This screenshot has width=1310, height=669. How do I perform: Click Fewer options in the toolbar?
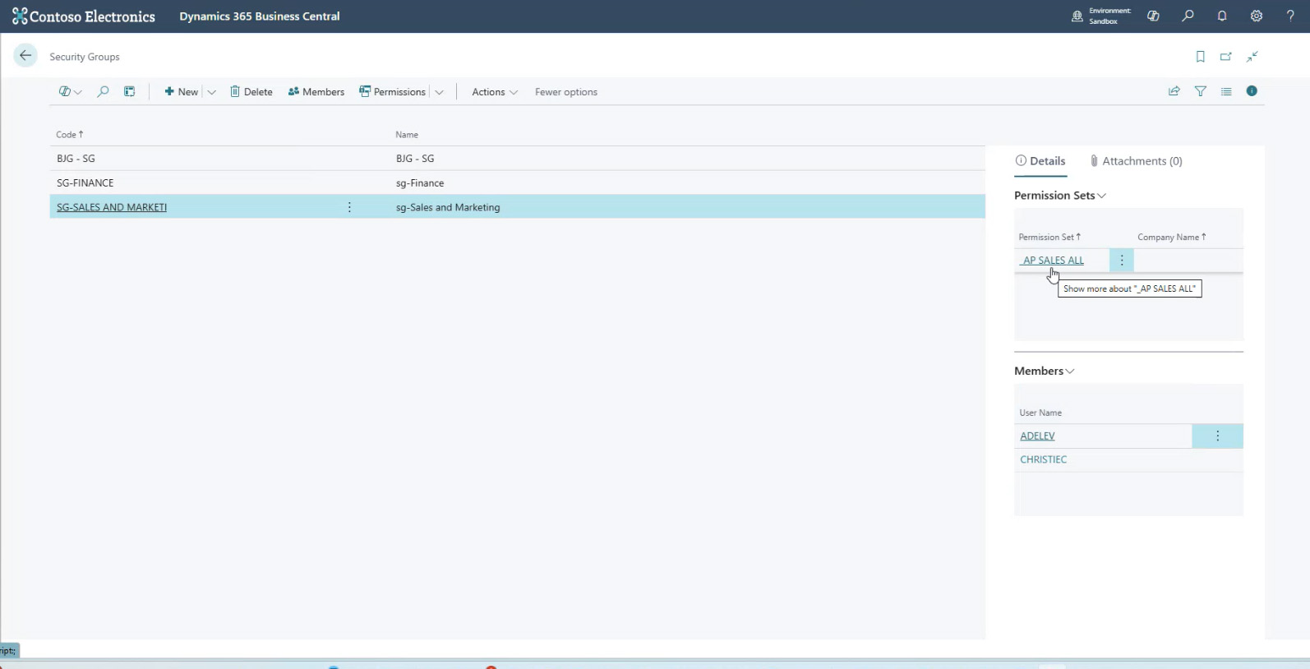click(x=566, y=92)
